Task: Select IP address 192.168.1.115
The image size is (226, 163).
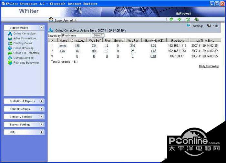Action: 177,46
